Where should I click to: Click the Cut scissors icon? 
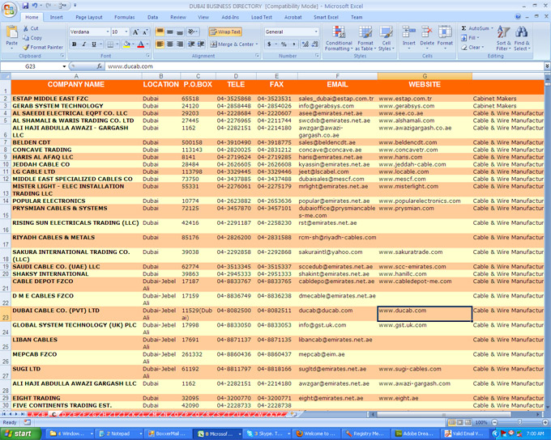point(26,28)
